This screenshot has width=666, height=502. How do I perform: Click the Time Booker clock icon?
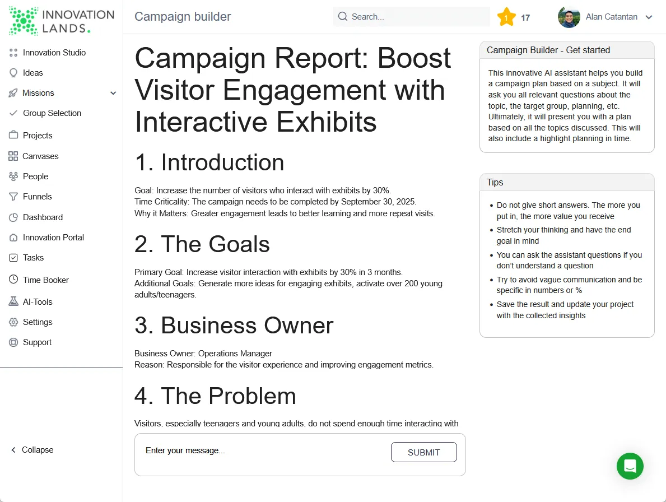tap(13, 280)
